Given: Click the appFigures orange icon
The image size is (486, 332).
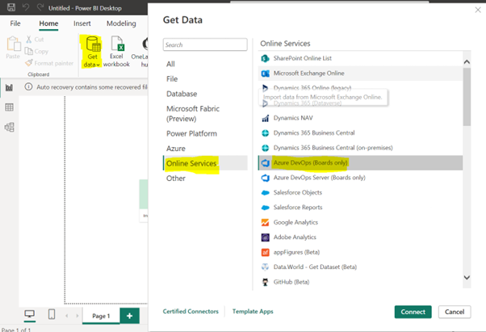Looking at the screenshot, I should (x=266, y=252).
